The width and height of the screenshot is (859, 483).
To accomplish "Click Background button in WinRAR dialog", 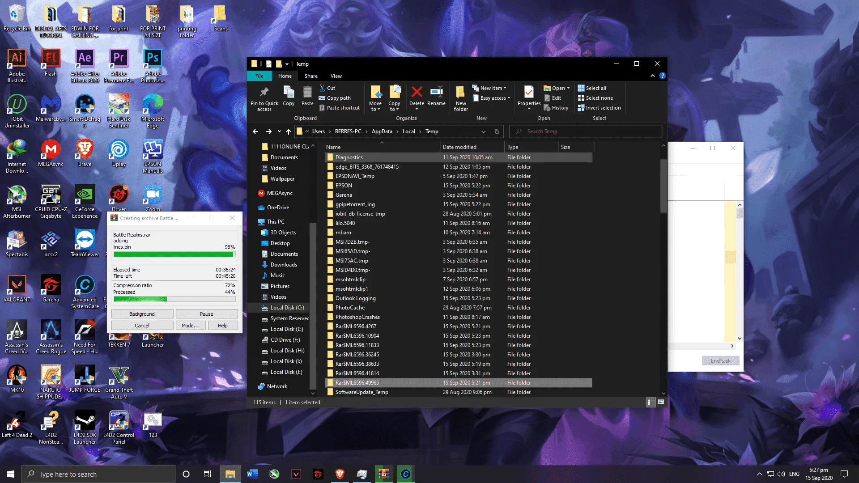I will click(x=142, y=314).
